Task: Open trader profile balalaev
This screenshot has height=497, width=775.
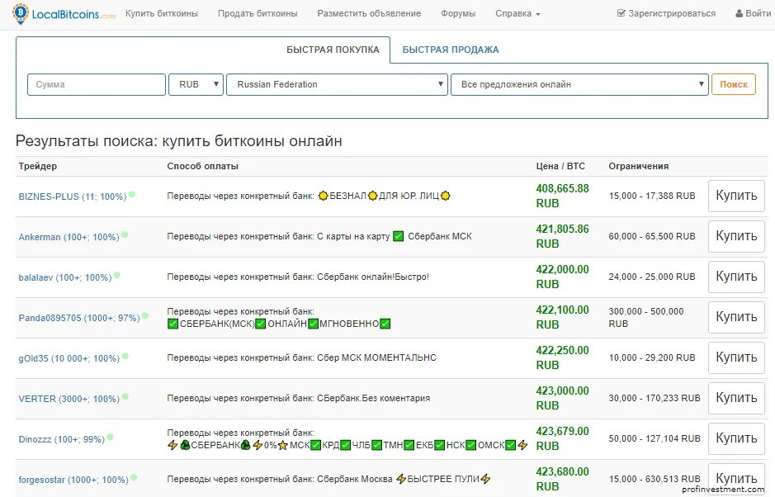Action: tap(64, 278)
